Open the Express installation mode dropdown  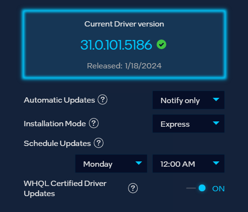coord(189,124)
